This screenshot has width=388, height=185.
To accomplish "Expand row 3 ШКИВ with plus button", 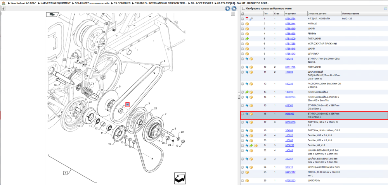I will (x=242, y=29).
